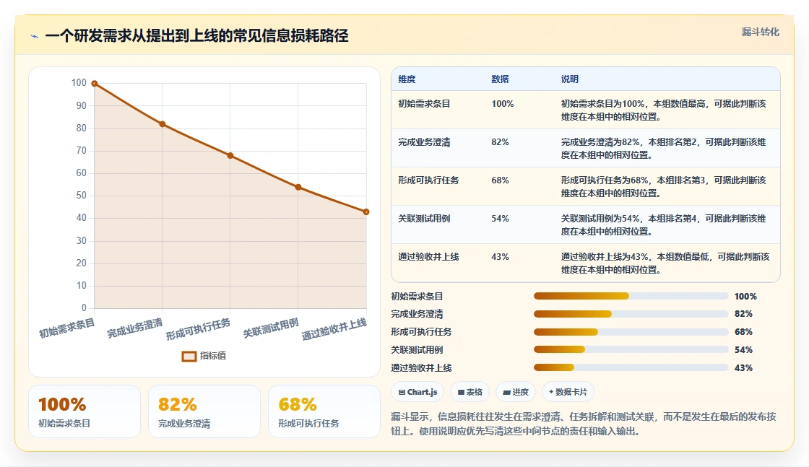Click the sparkle icon in 数据卡片 chip
The image size is (809, 467).
pos(551,392)
